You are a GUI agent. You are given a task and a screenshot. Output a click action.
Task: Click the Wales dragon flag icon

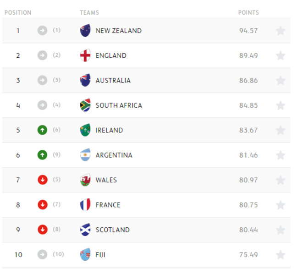click(x=85, y=180)
